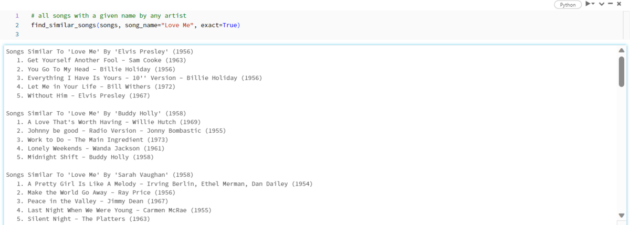This screenshot has width=630, height=225.
Task: Run the cell with the play icon
Action: point(588,4)
